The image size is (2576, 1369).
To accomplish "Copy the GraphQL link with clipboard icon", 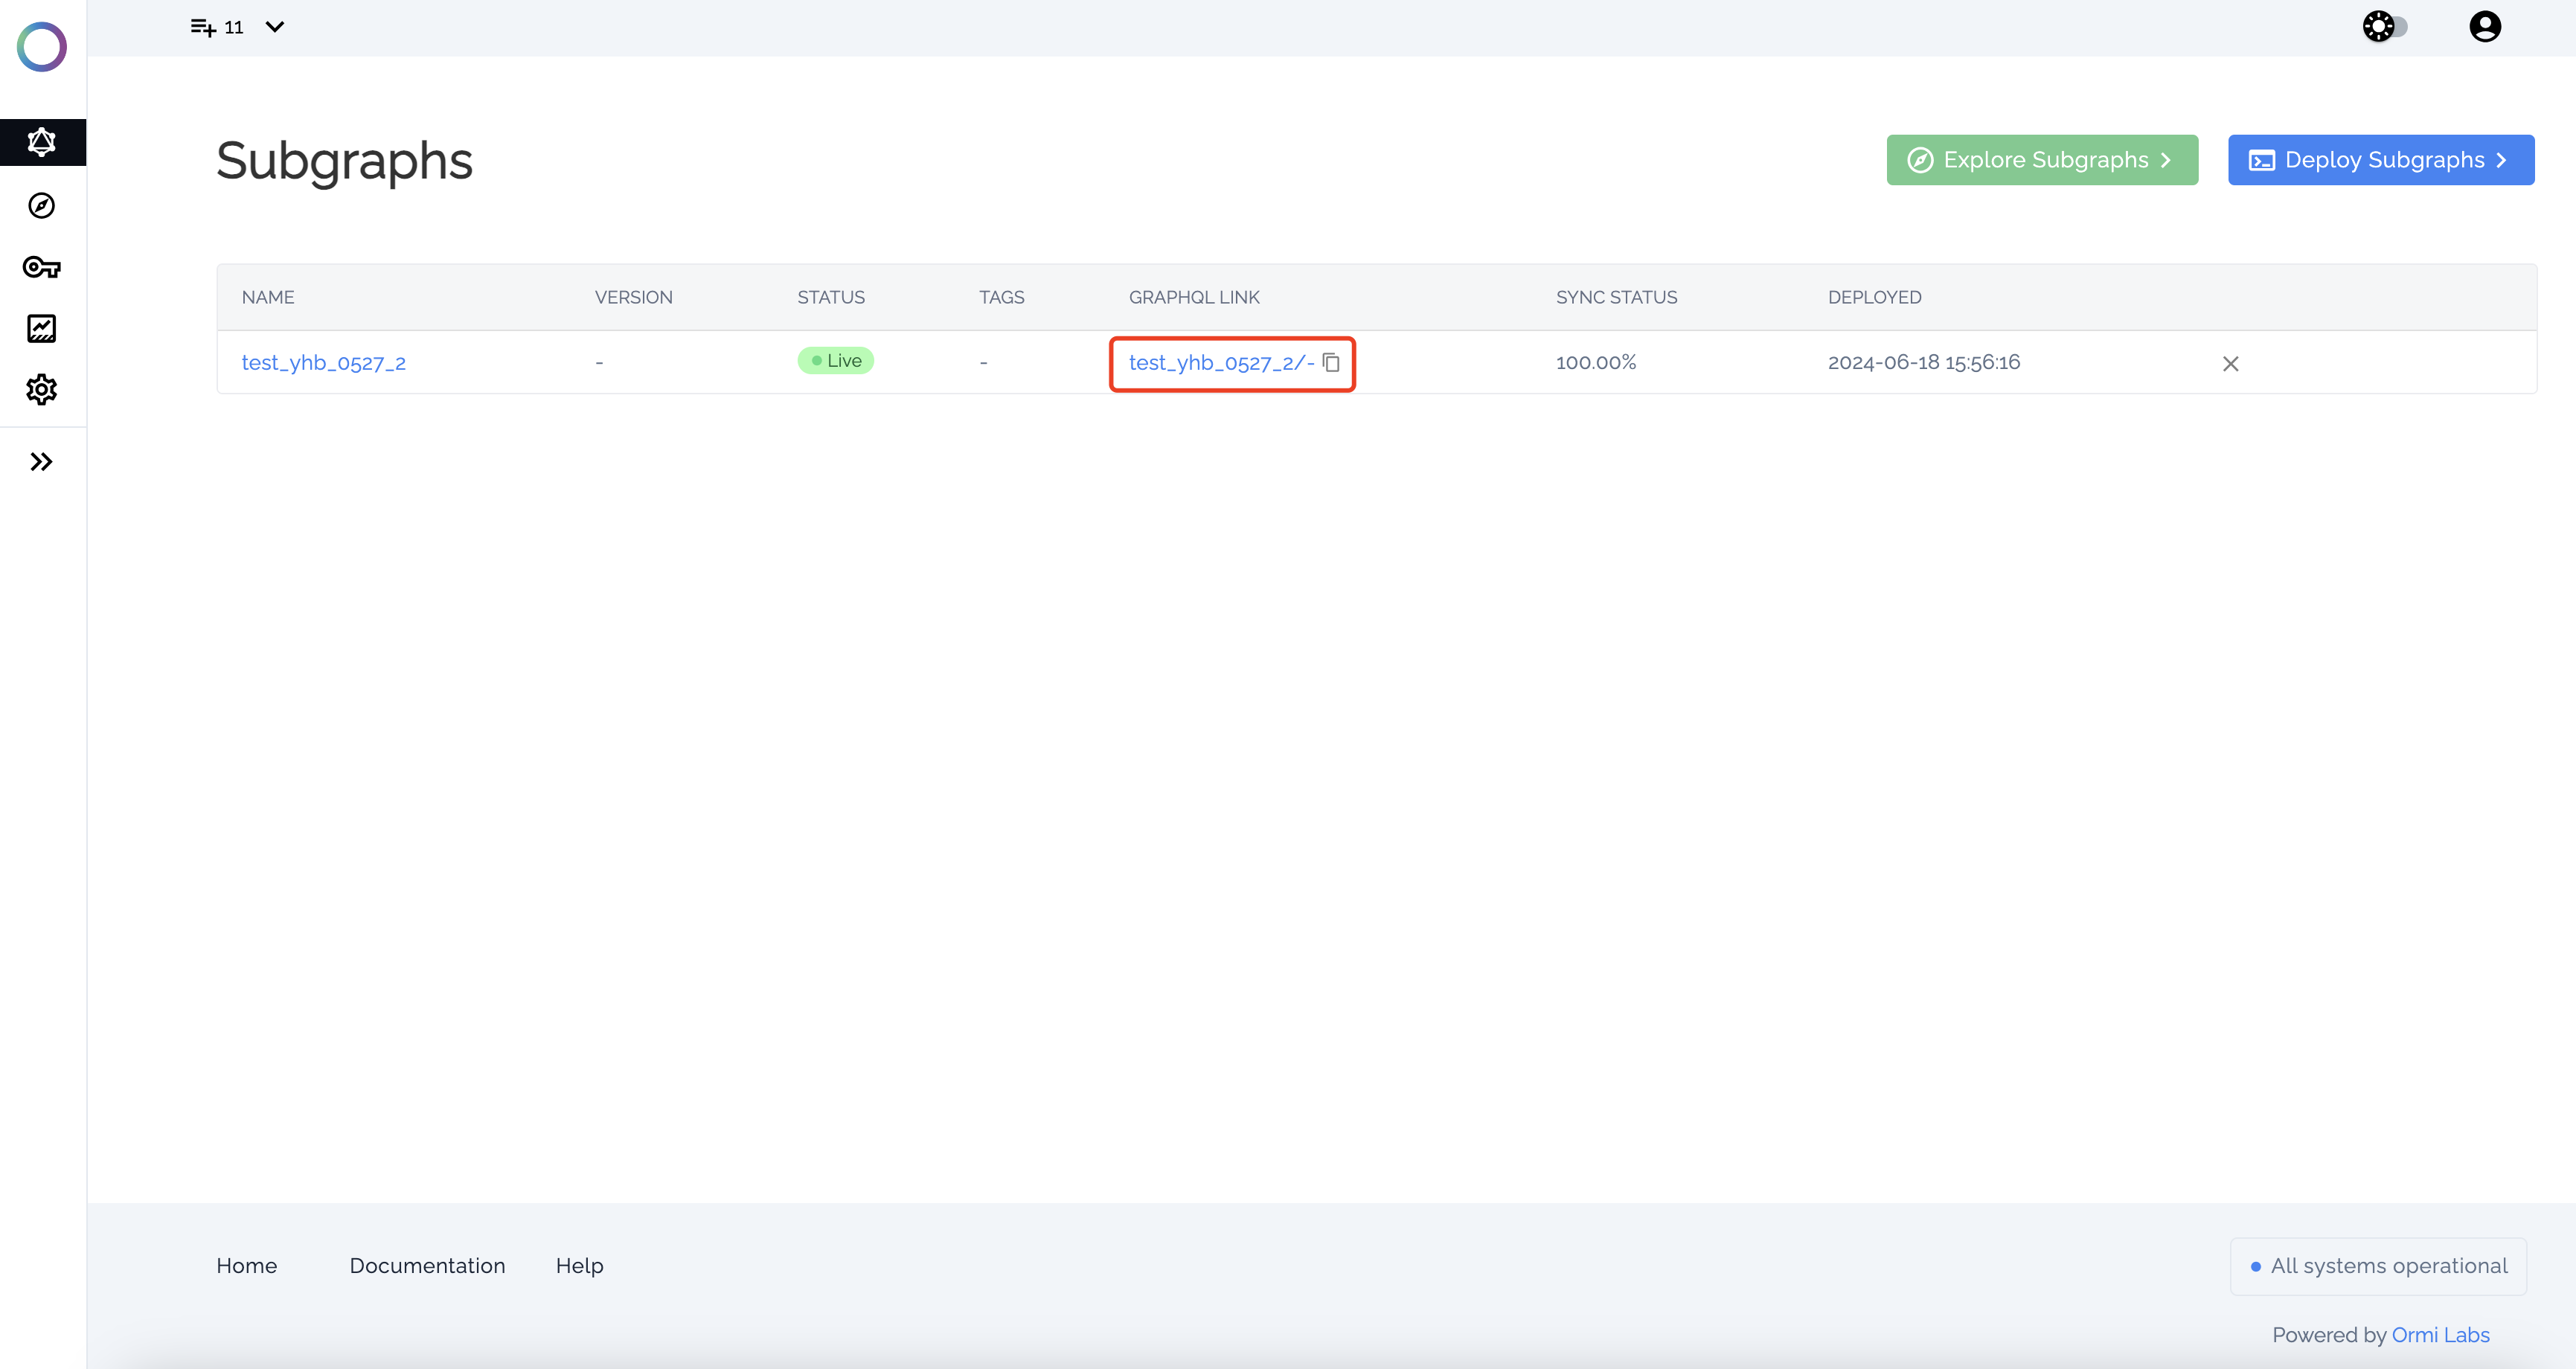I will click(1331, 362).
